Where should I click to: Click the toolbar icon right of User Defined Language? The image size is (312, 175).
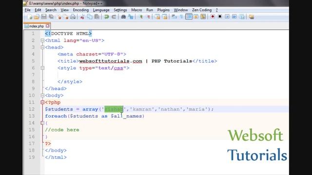[203, 17]
